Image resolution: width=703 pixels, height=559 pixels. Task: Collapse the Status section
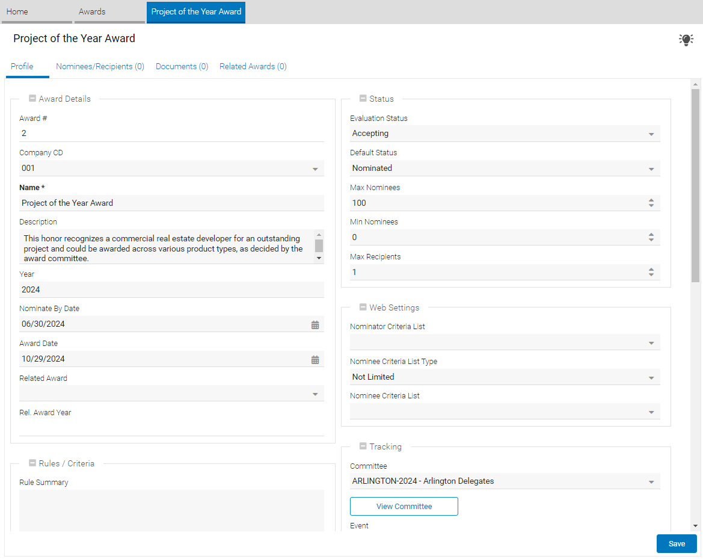[363, 99]
